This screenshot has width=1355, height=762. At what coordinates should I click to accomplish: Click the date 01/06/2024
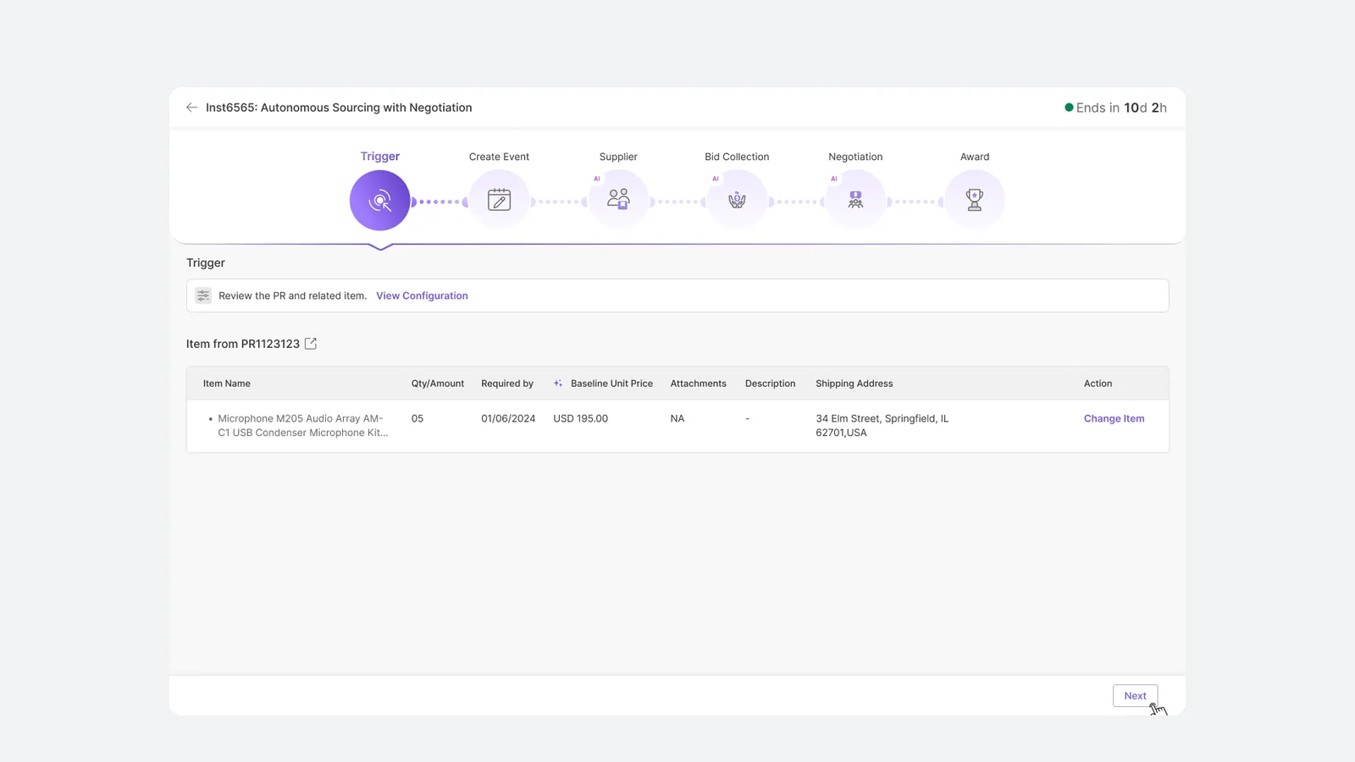pos(508,418)
